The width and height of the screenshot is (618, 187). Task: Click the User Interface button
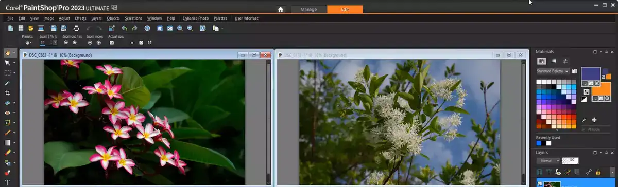pos(247,18)
